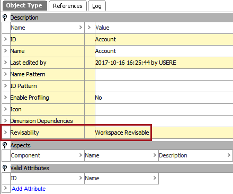
Task: Select the Icon label cell
Action: [47, 109]
